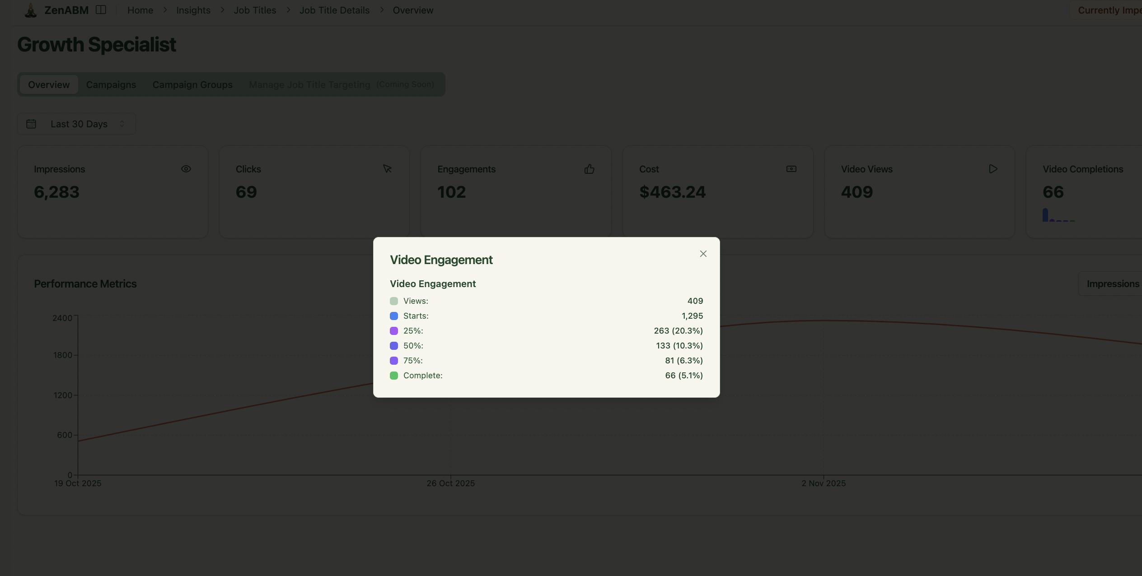This screenshot has height=576, width=1142.
Task: Open the Last 30 Days date range dropdown
Action: coord(76,123)
